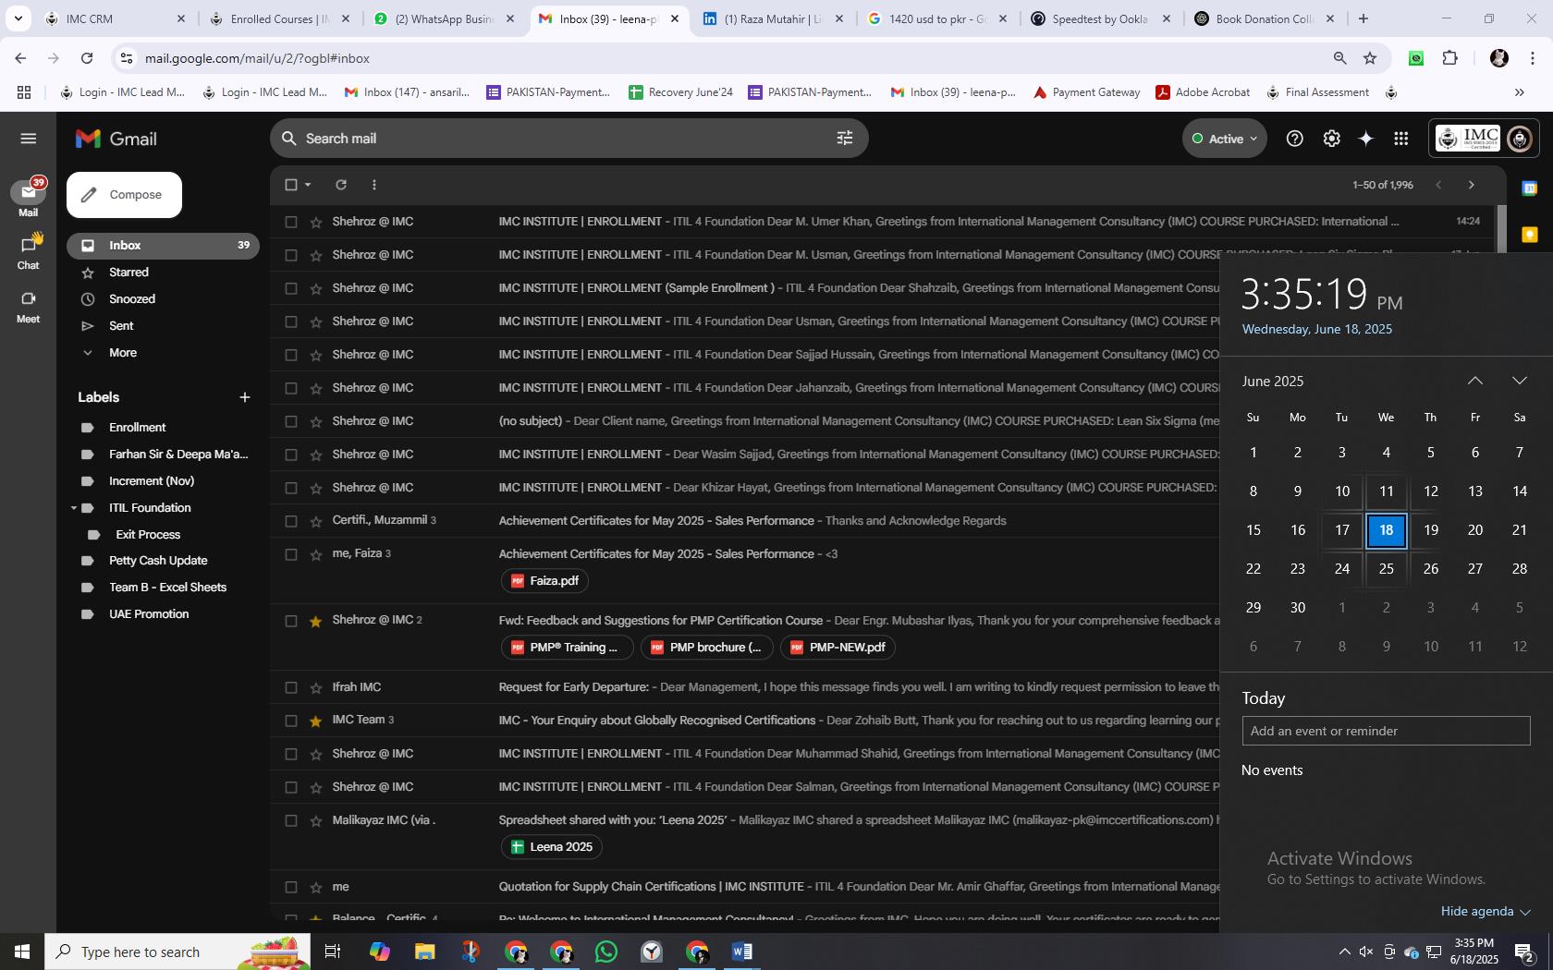Bookmark this page with star icon
Screen dimensions: 1553x970
click(x=1370, y=58)
